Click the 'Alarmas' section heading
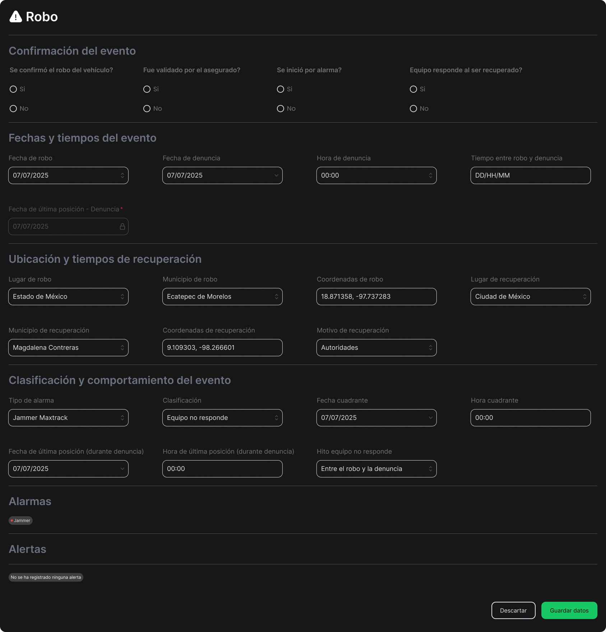This screenshot has width=606, height=632. coord(30,502)
